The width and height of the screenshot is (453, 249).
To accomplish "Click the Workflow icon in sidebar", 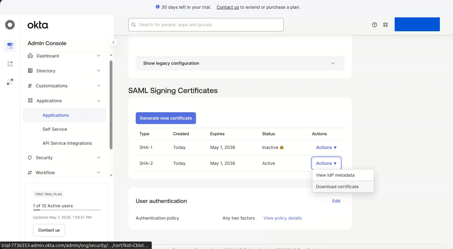I will (30, 173).
